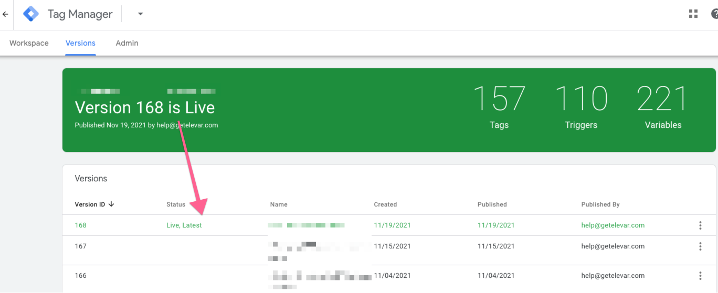
Task: Click help@getelevar.com in version 167 row
Action: 613,246
